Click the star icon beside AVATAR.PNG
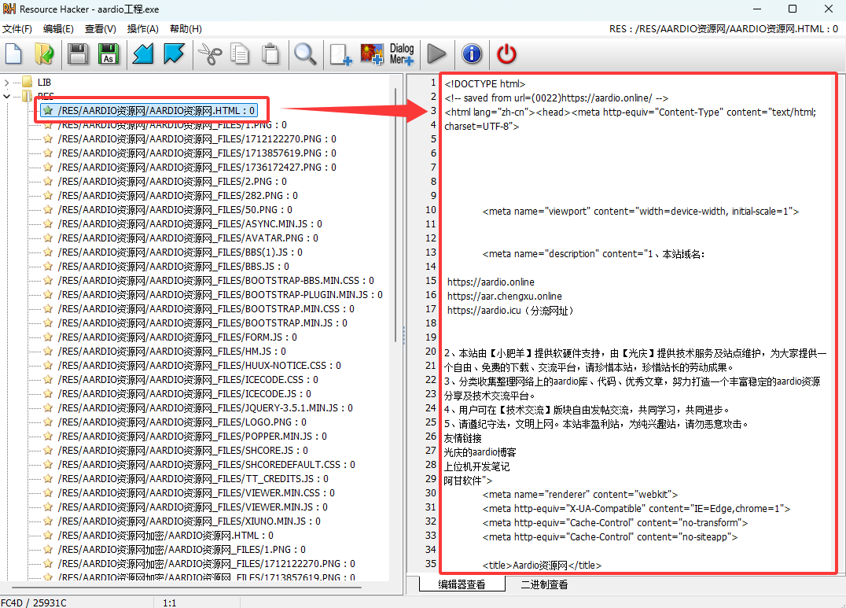Viewport: 846px width, 608px height. click(x=48, y=238)
